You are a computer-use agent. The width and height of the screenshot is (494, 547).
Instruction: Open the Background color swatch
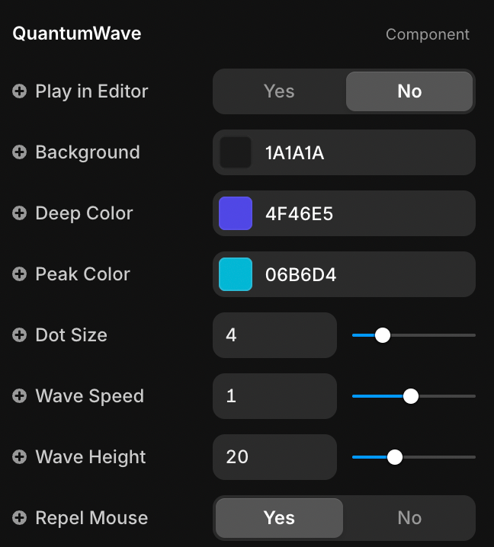236,152
